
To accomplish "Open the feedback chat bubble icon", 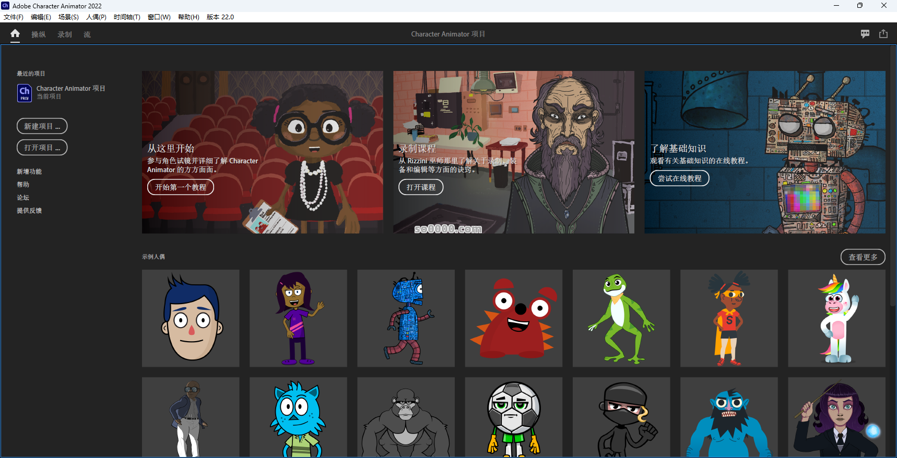I will coord(865,34).
